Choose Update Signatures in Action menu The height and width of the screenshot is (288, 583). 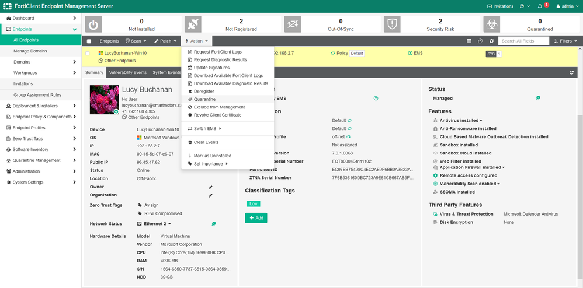228,68
